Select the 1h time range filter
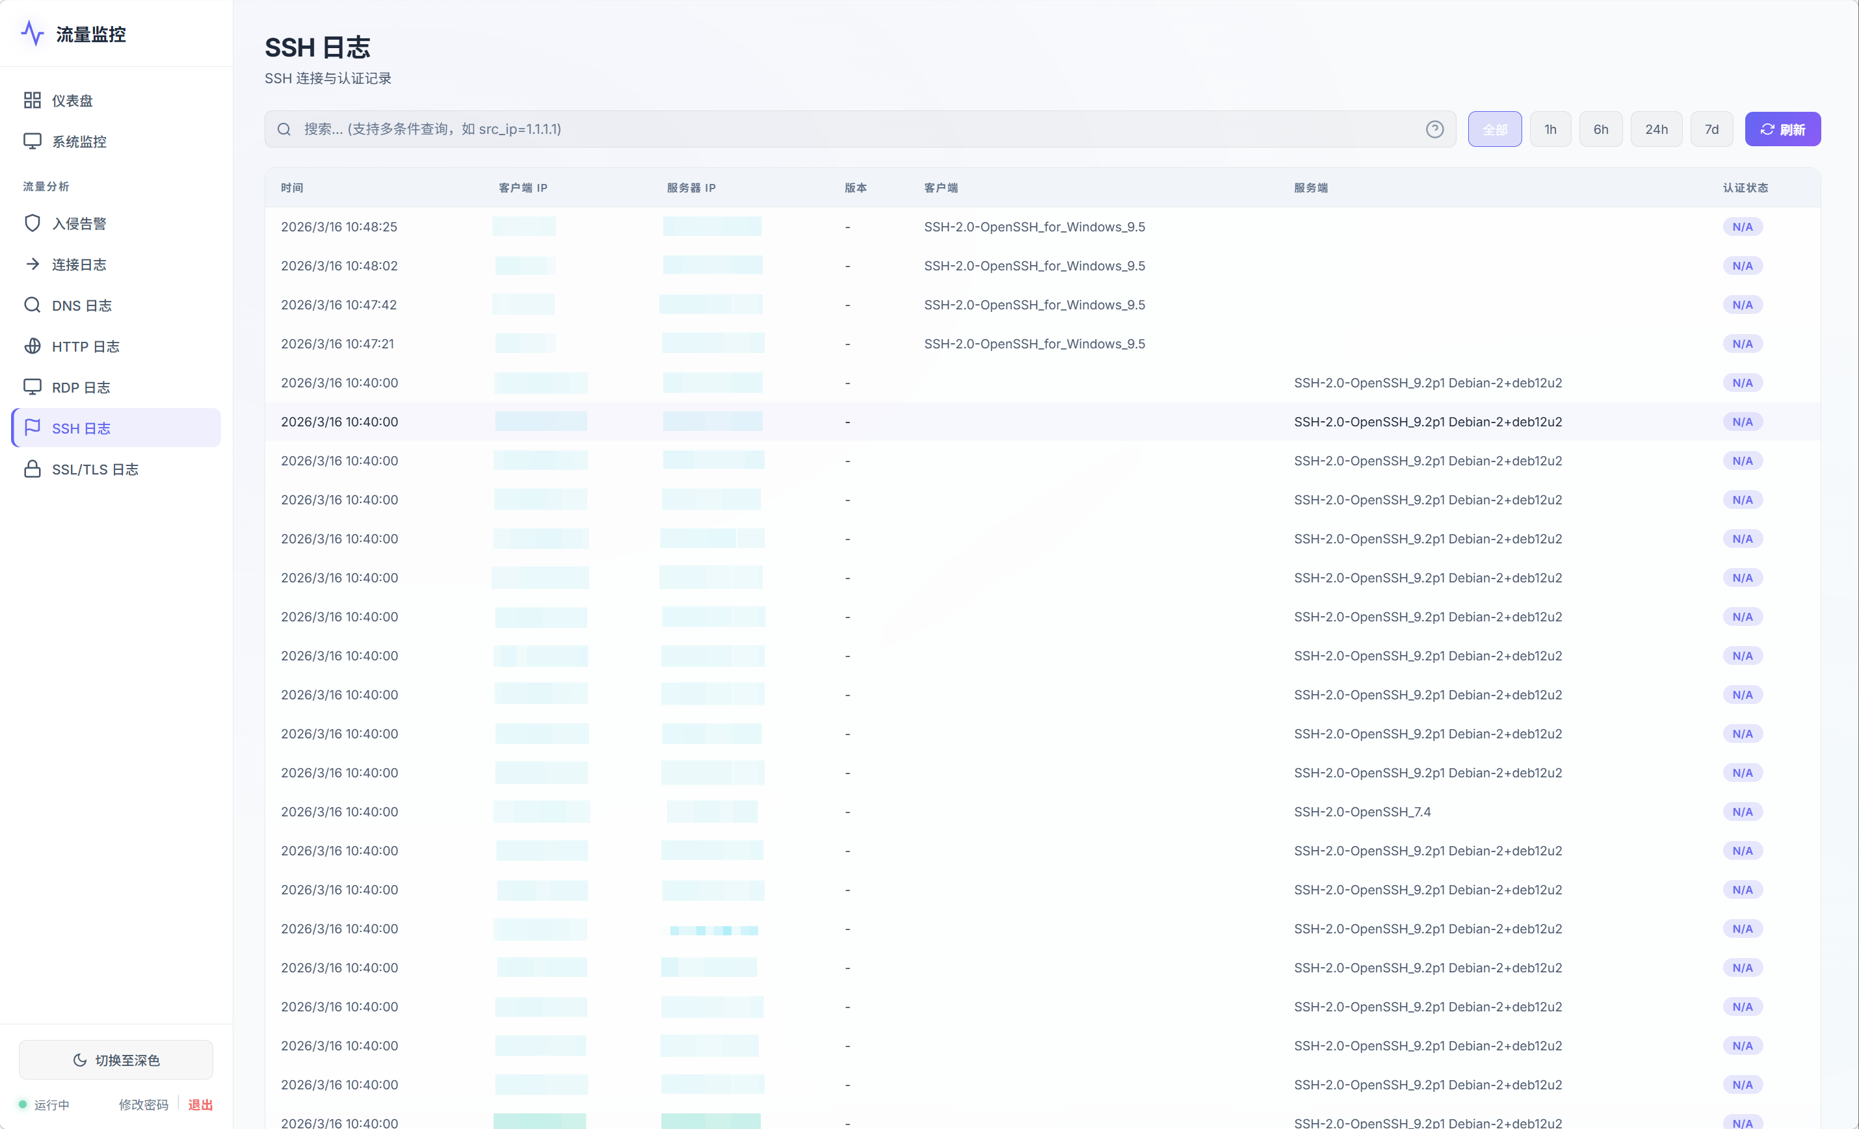Screen dimensions: 1859x1129 [x=1549, y=129]
